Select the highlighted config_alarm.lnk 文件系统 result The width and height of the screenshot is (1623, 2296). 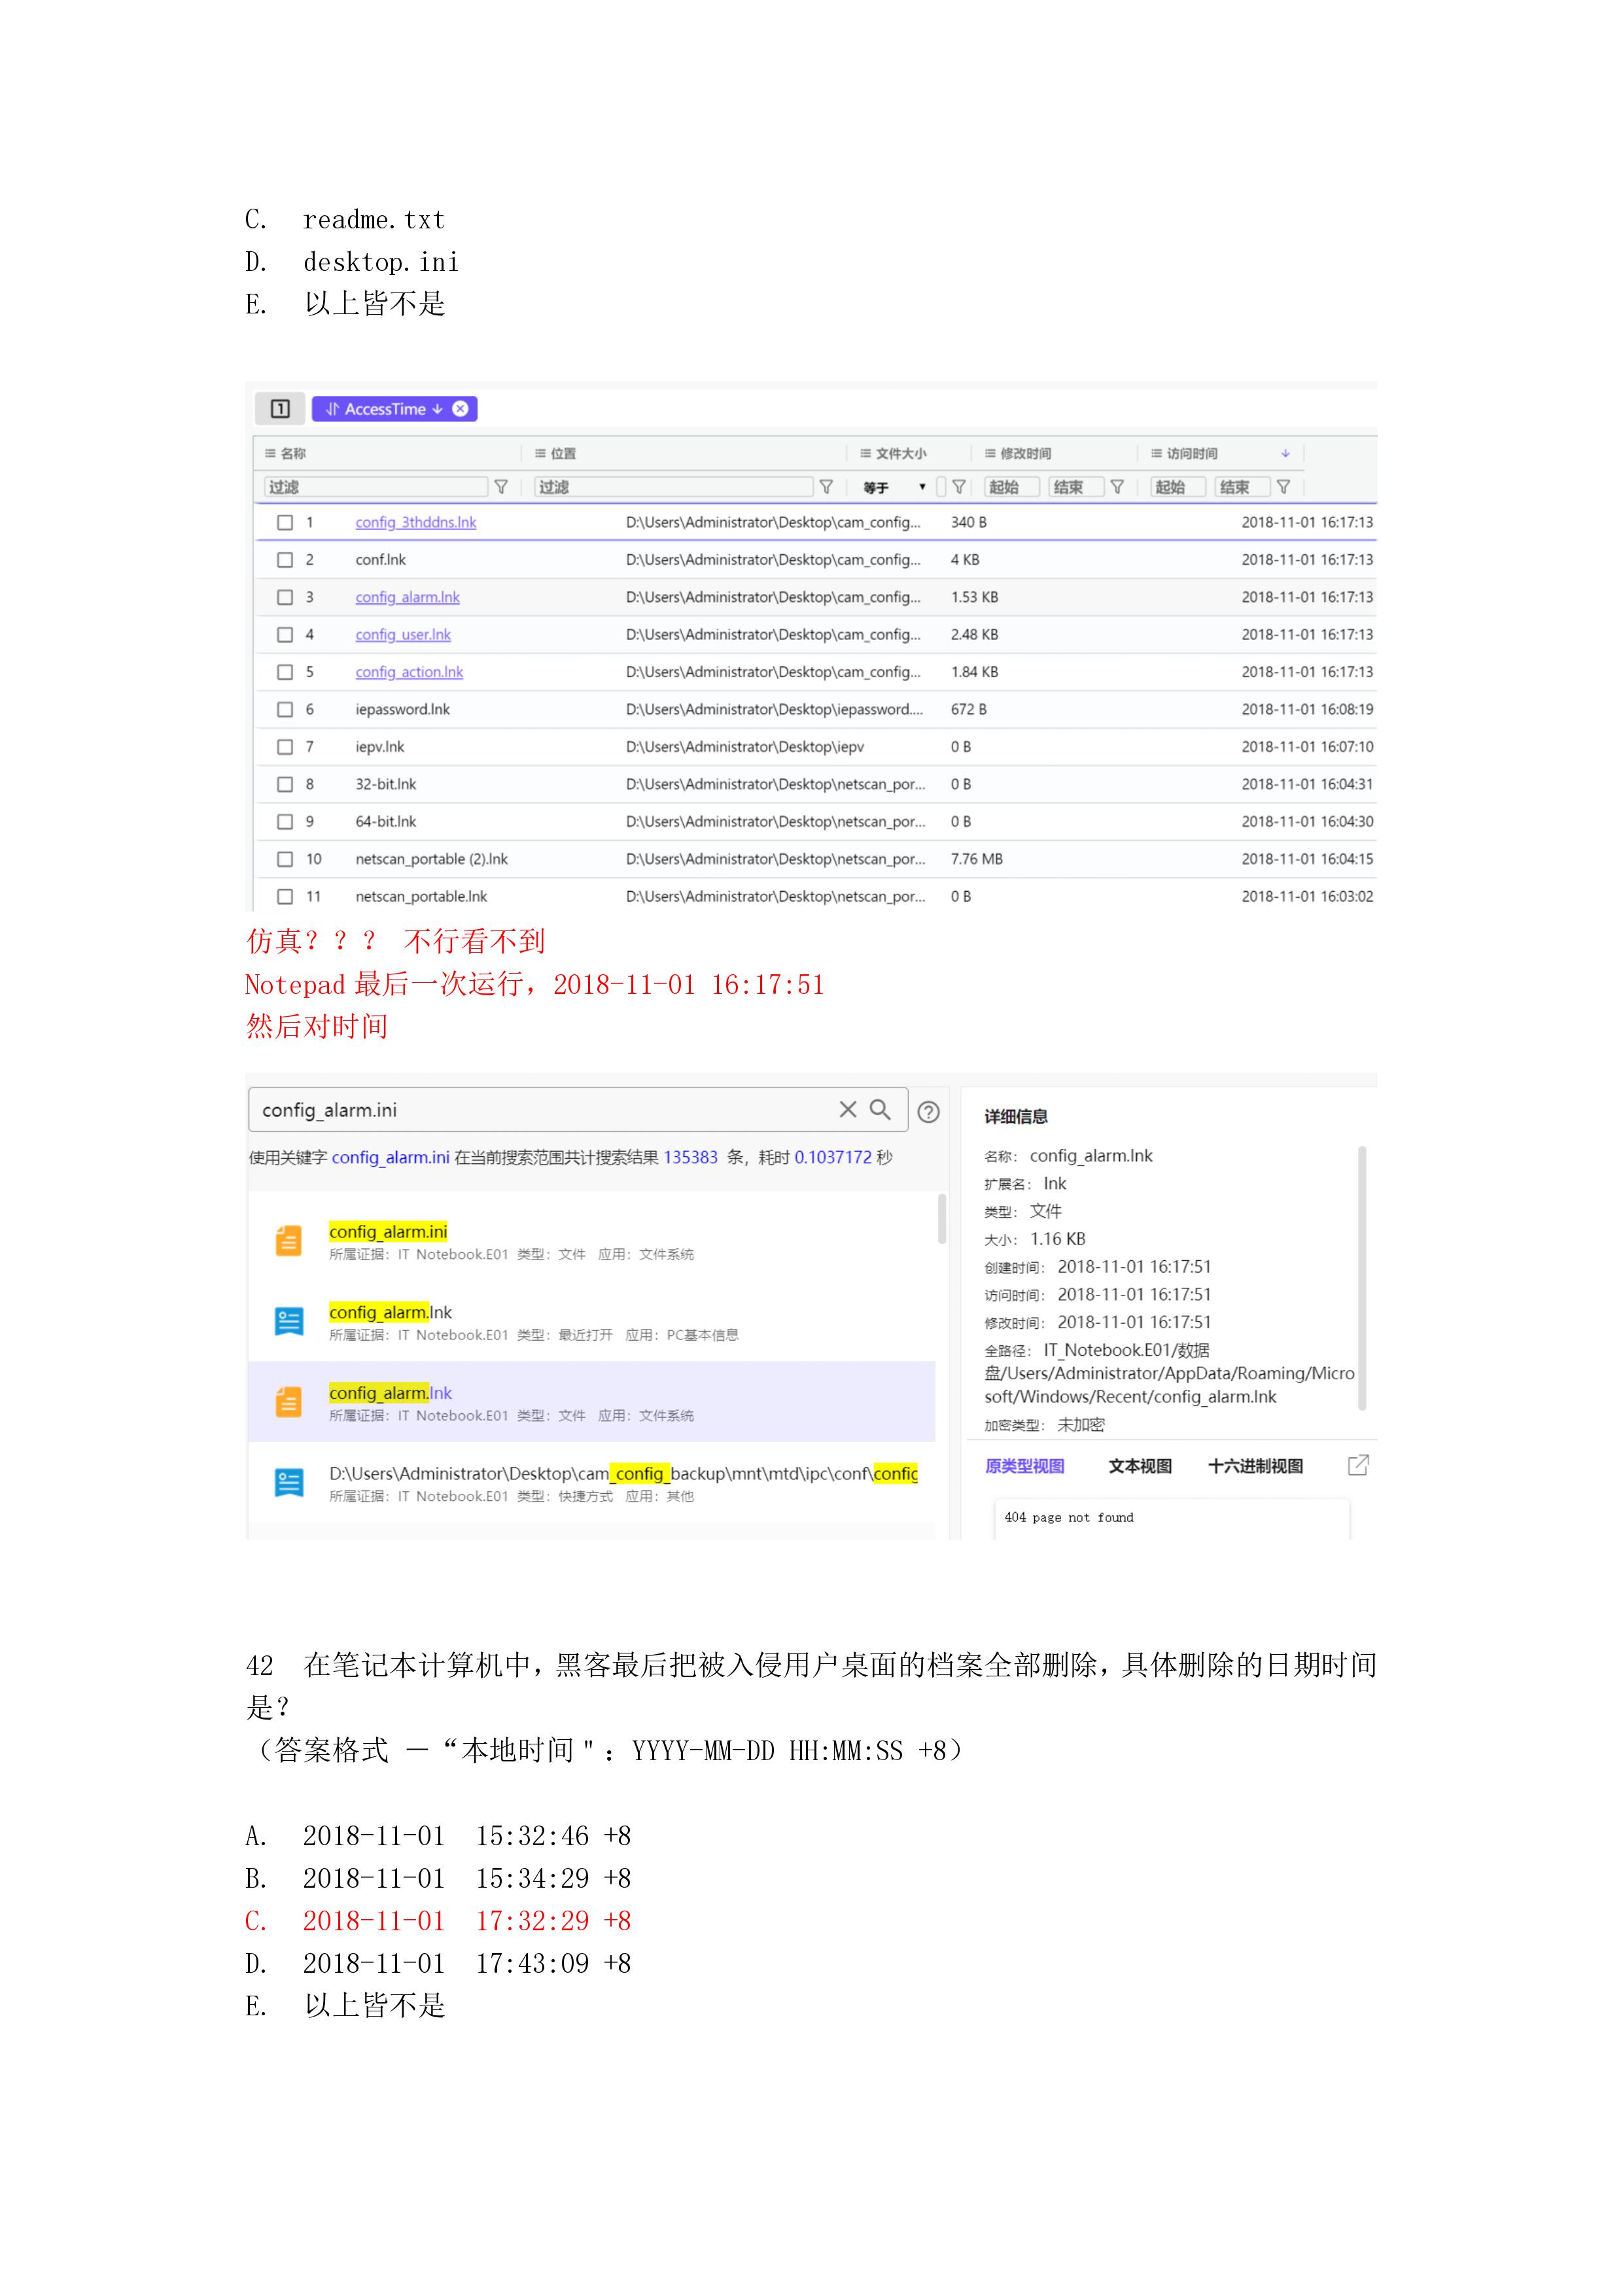point(592,1402)
